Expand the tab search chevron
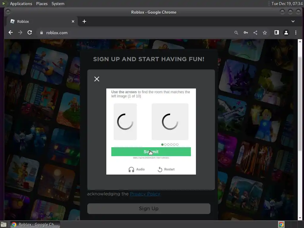This screenshot has width=304, height=228. pos(293,21)
